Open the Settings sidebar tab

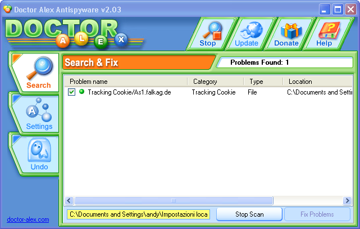pos(37,114)
